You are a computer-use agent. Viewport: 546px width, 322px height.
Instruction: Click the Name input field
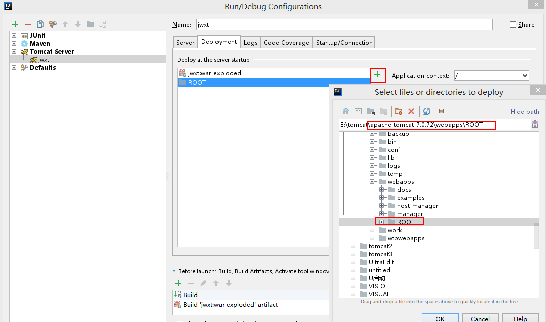[x=345, y=25]
